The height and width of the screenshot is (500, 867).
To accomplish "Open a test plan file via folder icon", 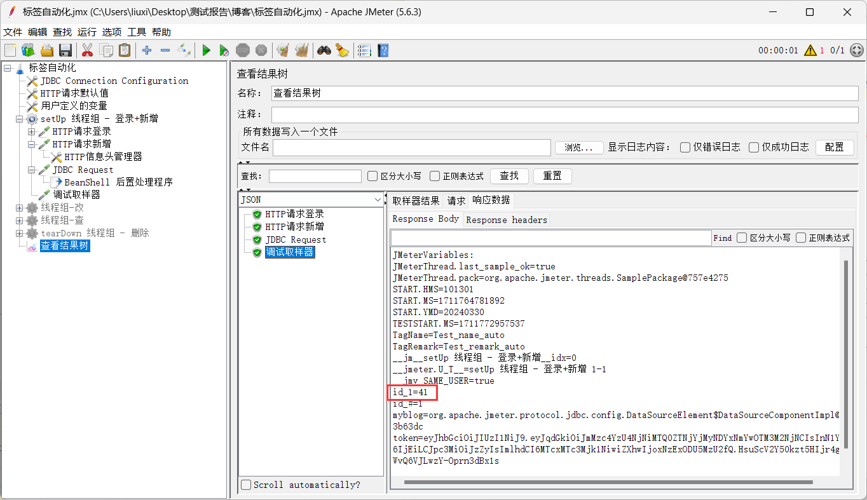I will pyautogui.click(x=47, y=50).
